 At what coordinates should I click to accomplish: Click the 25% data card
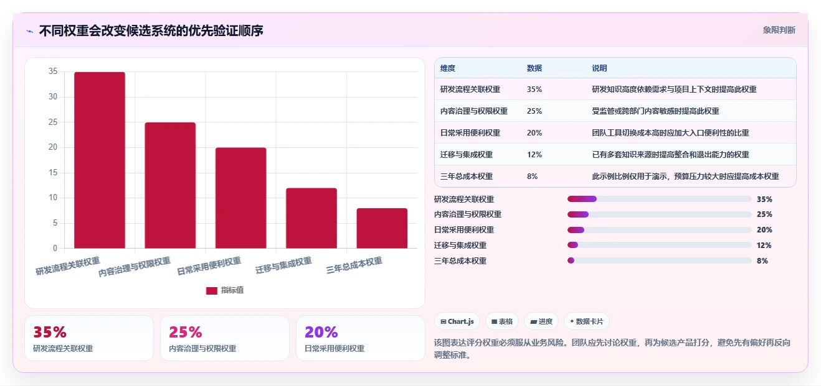tap(225, 338)
